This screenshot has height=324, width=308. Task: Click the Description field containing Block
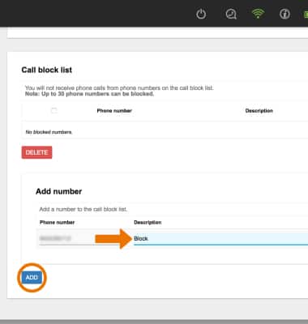click(x=220, y=238)
